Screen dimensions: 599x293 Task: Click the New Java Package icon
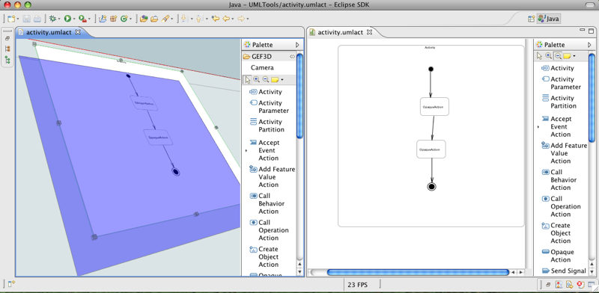click(114, 18)
